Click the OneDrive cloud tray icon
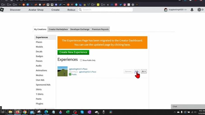205x115 pixels. [x=178, y=112]
